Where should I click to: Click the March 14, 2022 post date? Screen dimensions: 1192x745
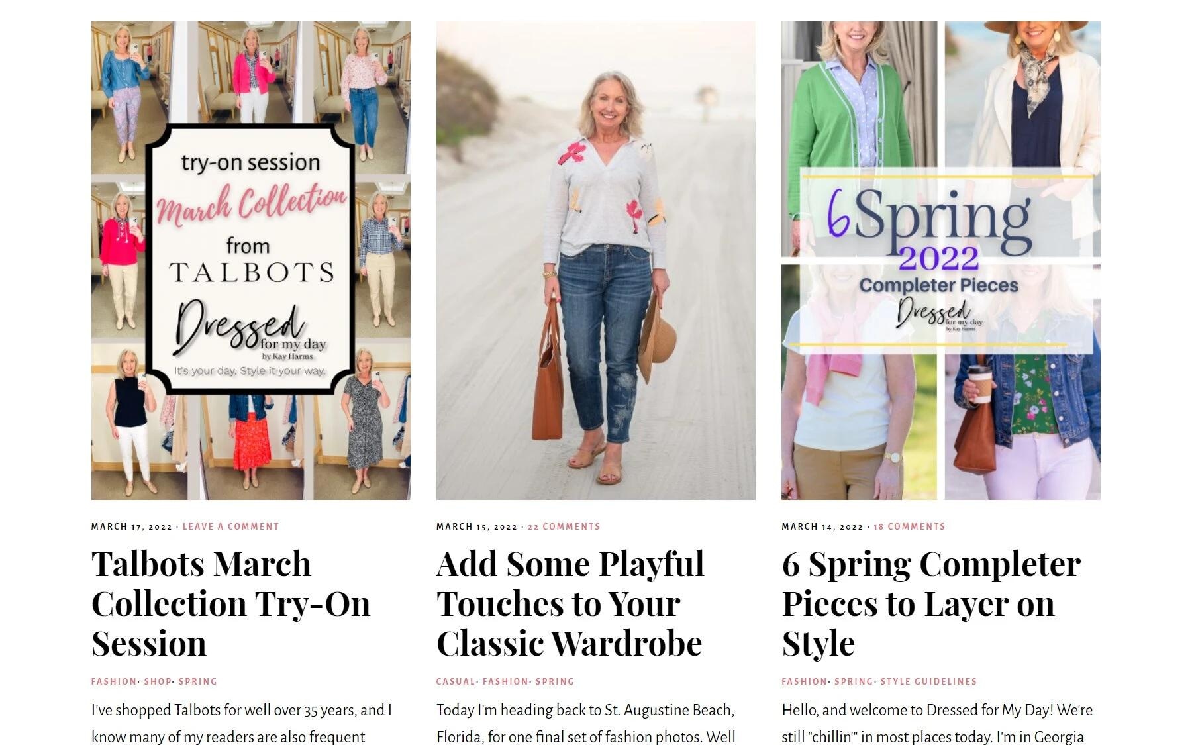pyautogui.click(x=822, y=527)
